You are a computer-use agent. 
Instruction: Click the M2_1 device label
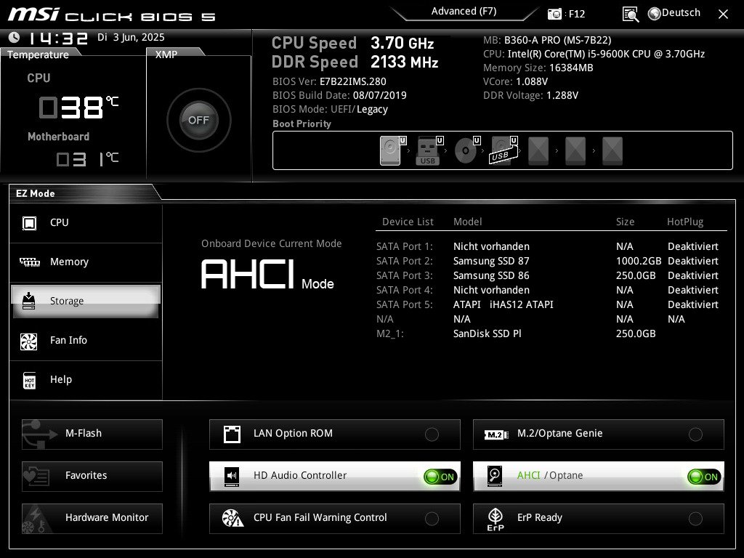[390, 334]
